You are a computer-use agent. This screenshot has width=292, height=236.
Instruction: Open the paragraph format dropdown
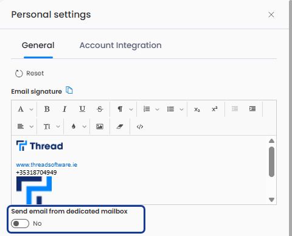point(131,109)
